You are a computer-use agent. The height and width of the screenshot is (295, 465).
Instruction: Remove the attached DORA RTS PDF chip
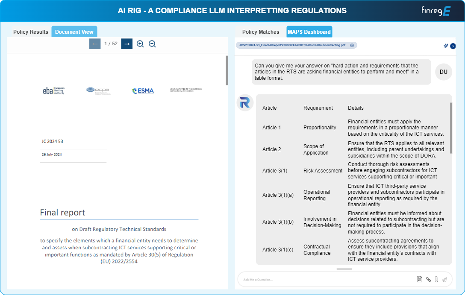pos(352,45)
